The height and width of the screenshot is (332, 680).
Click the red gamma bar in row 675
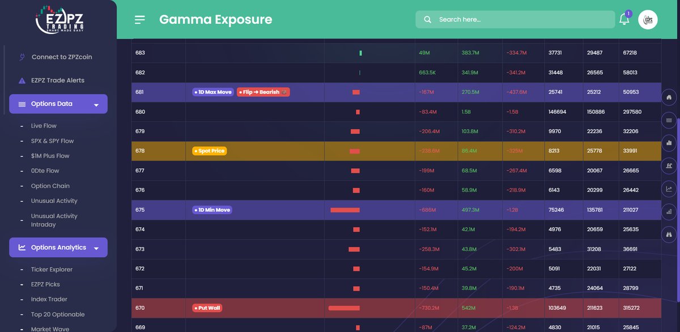pos(345,210)
